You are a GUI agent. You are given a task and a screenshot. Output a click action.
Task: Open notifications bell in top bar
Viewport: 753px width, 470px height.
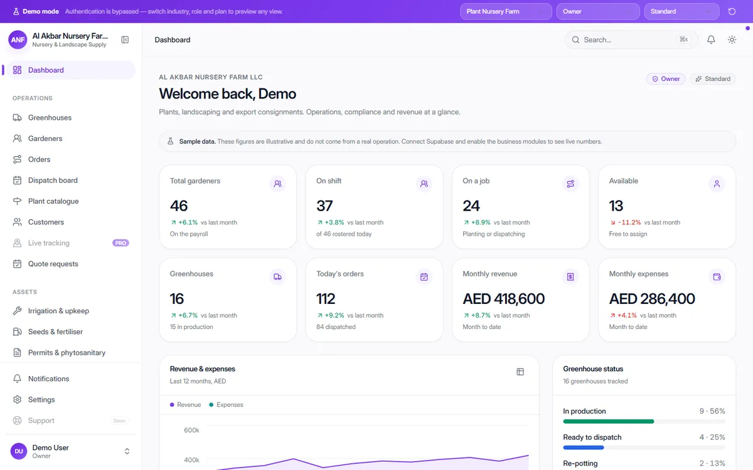(711, 39)
